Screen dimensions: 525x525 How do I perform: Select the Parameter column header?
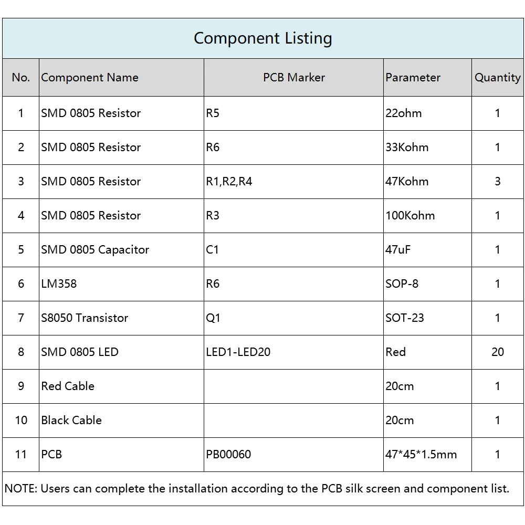coord(413,78)
